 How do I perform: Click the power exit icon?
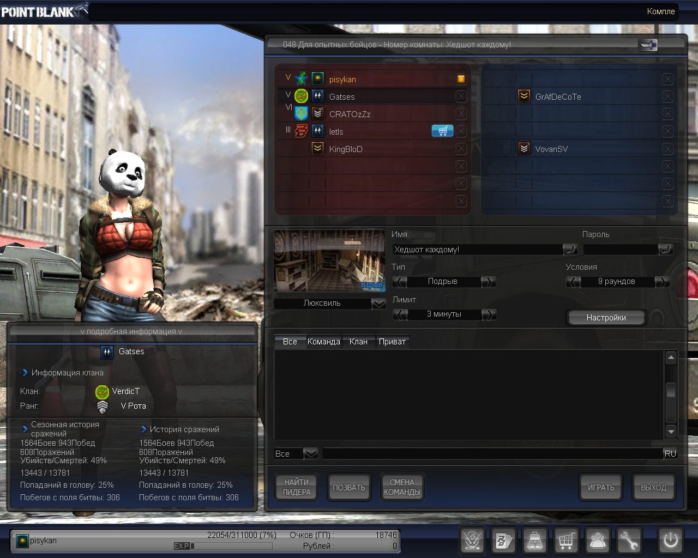(670, 541)
